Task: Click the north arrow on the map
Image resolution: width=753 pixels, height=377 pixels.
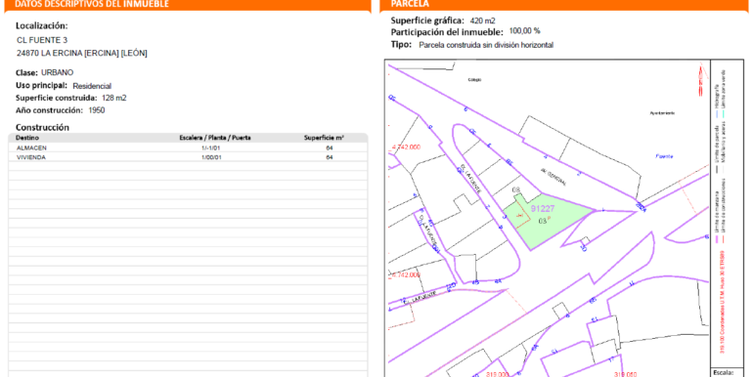Action: click(700, 80)
